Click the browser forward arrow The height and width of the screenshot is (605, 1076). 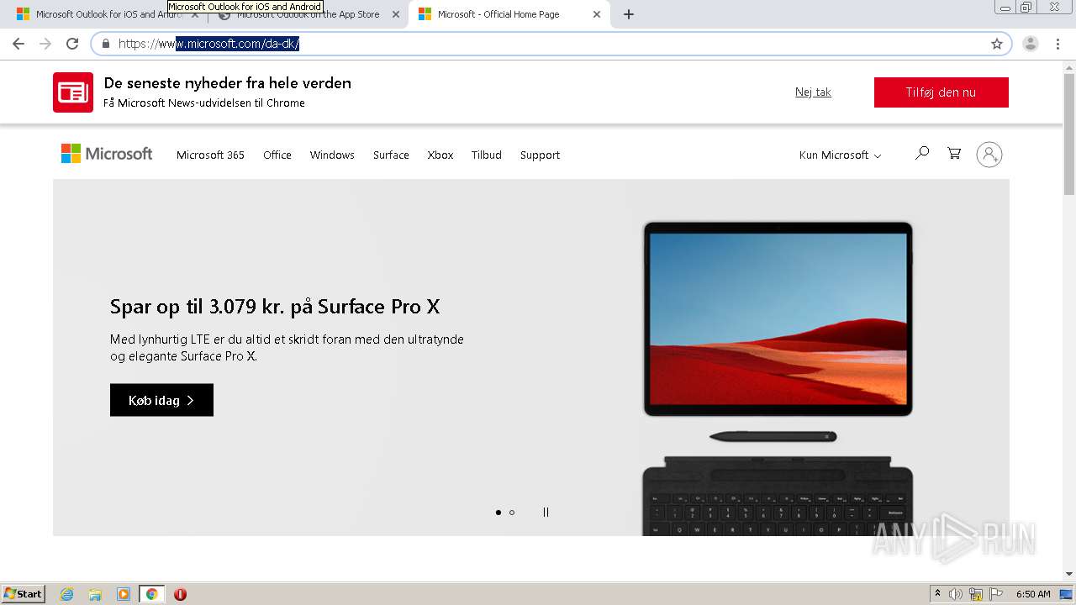coord(45,44)
